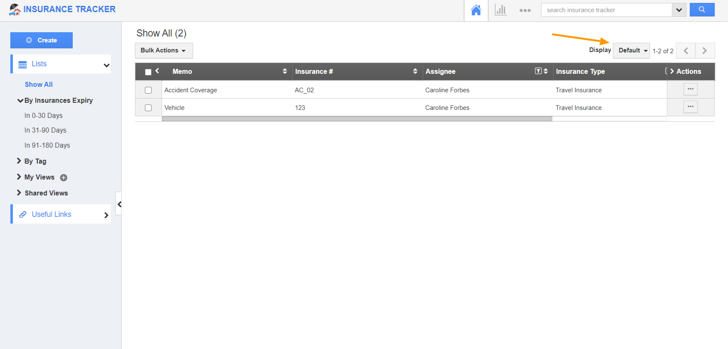This screenshot has height=349, width=728.
Task: Open the Bulk Actions dropdown
Action: (x=164, y=51)
